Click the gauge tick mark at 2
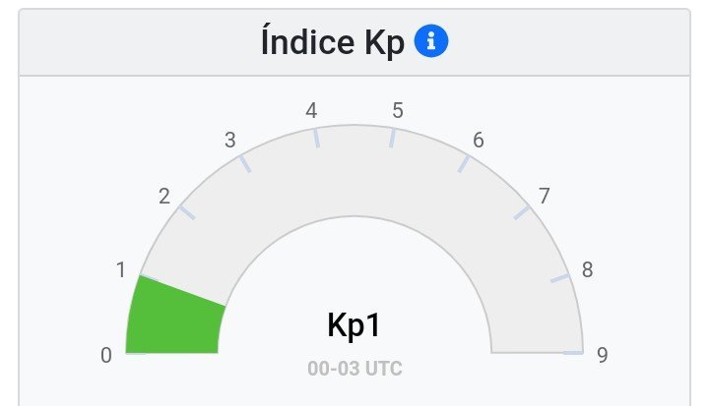The image size is (709, 406). [x=186, y=211]
